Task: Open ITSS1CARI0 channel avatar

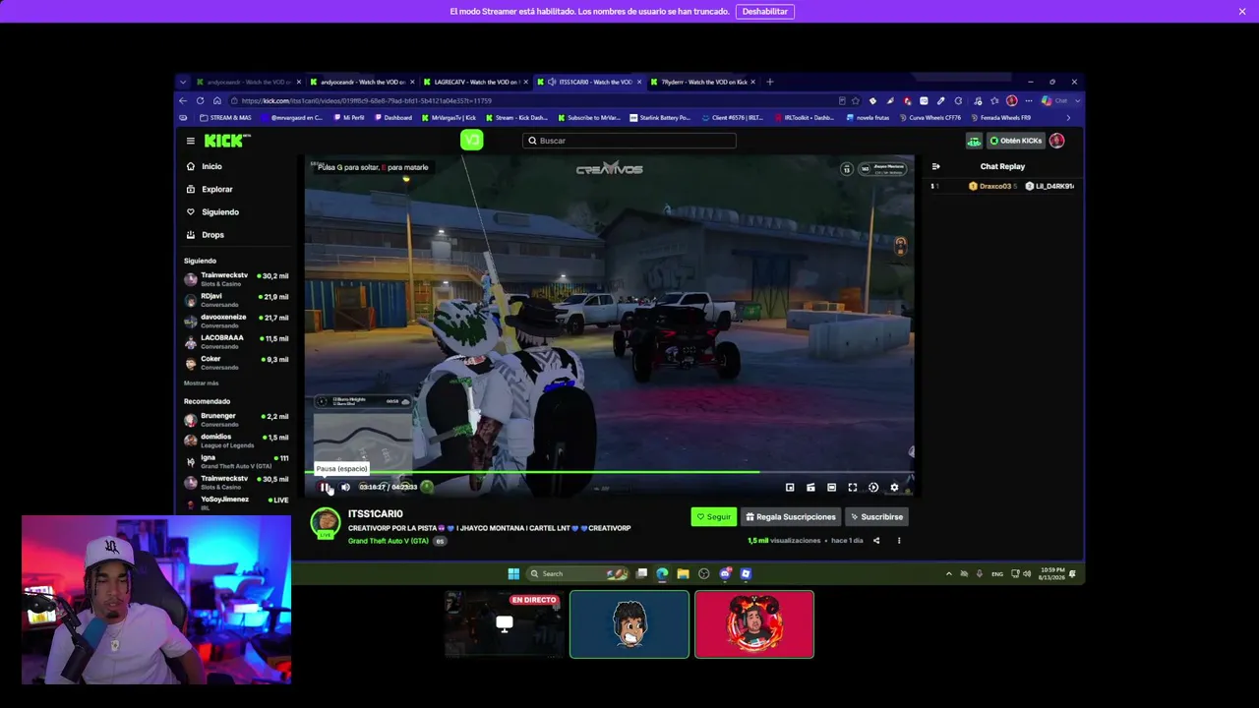Action: (x=325, y=522)
